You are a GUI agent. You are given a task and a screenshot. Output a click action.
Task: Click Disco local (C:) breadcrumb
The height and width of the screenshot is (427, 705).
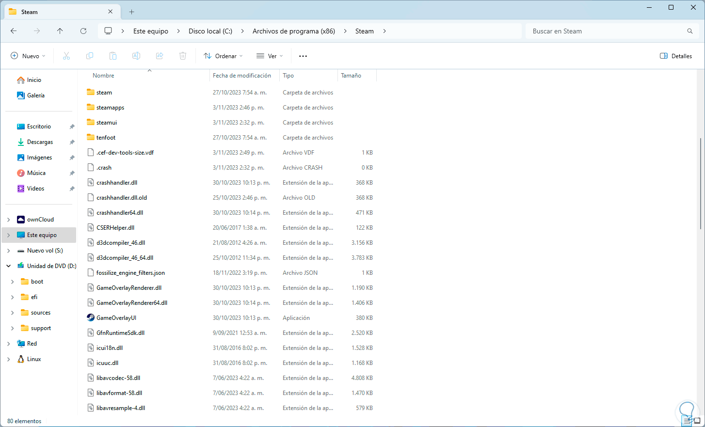pyautogui.click(x=210, y=31)
